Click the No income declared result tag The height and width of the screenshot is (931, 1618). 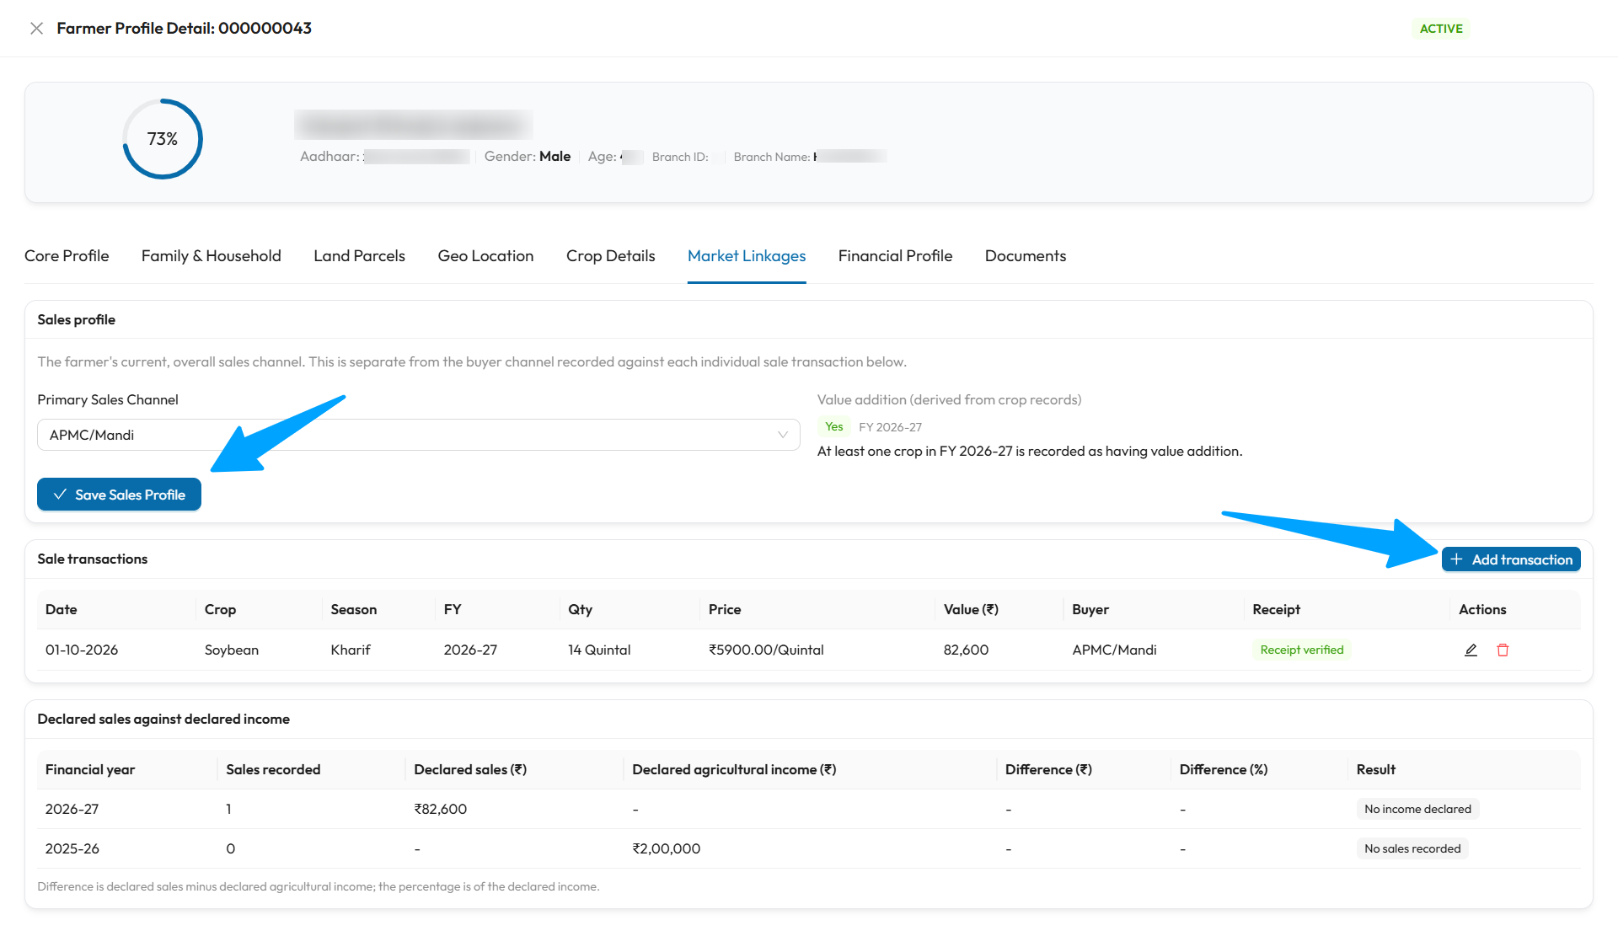[x=1417, y=809]
